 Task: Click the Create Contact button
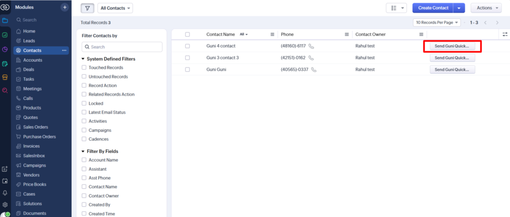(433, 8)
